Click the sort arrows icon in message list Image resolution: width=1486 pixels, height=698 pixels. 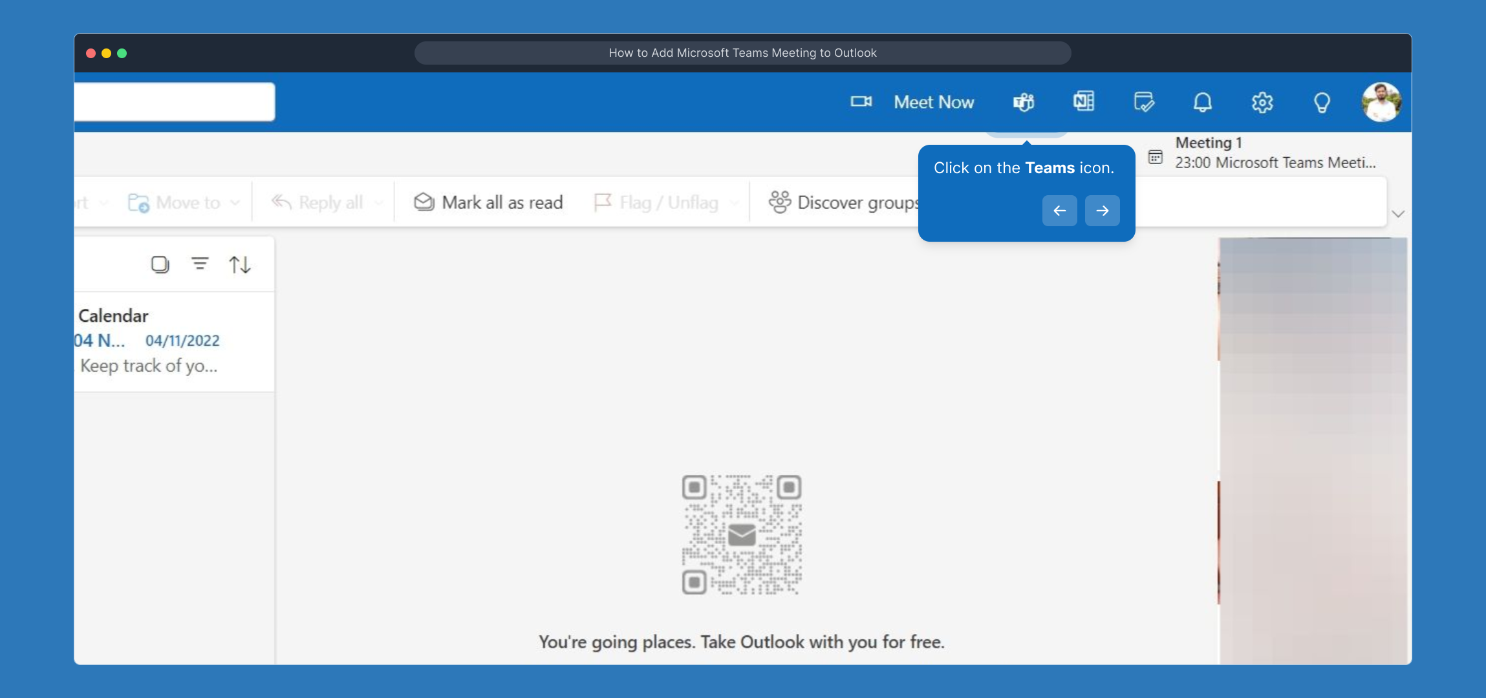(239, 264)
